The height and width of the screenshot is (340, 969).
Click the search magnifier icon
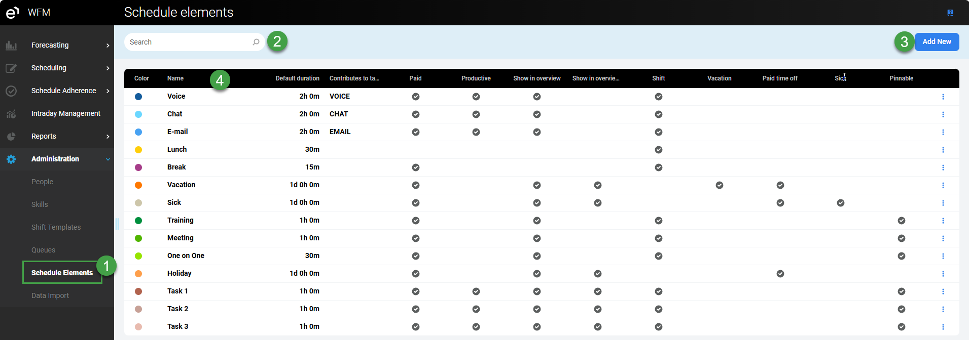pos(256,42)
